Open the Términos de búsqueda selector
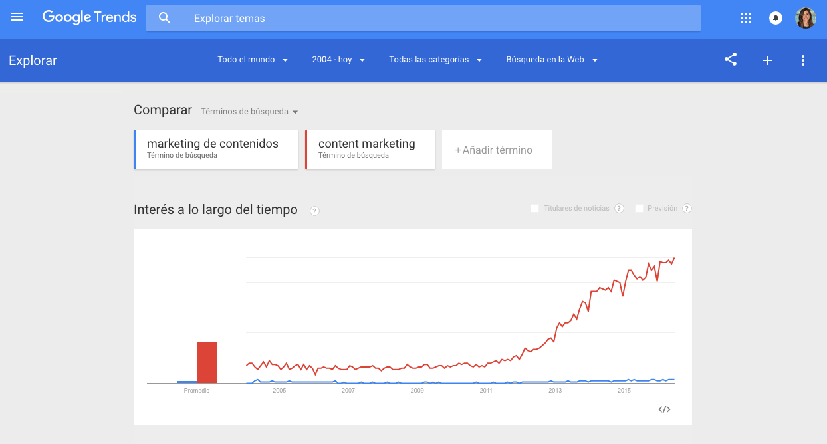The image size is (827, 444). pos(250,112)
